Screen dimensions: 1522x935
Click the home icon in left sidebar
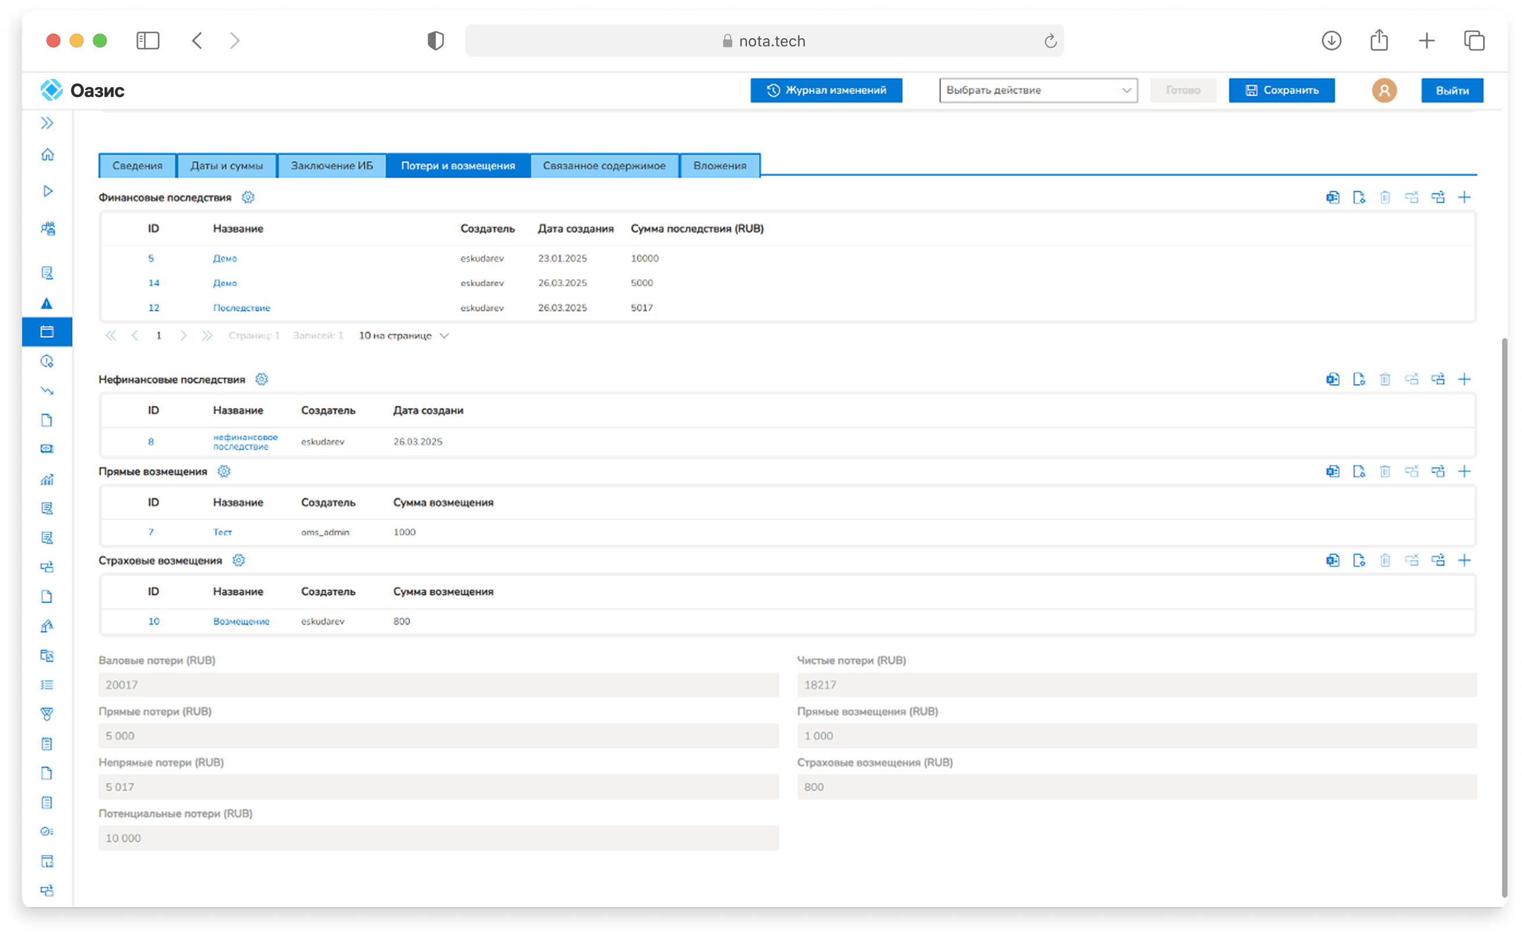48,154
